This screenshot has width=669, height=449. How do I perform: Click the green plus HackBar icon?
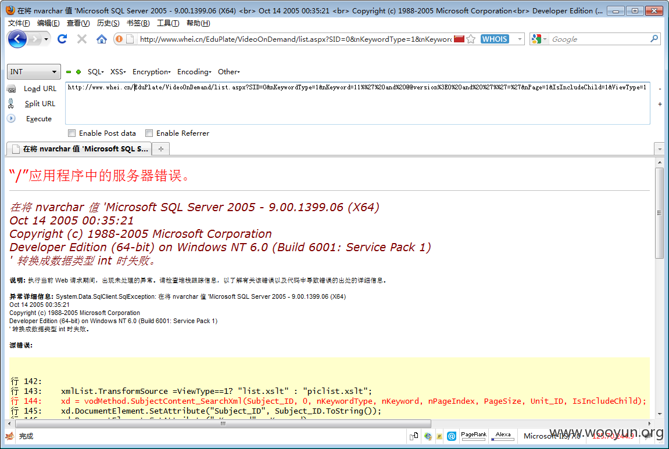point(78,72)
